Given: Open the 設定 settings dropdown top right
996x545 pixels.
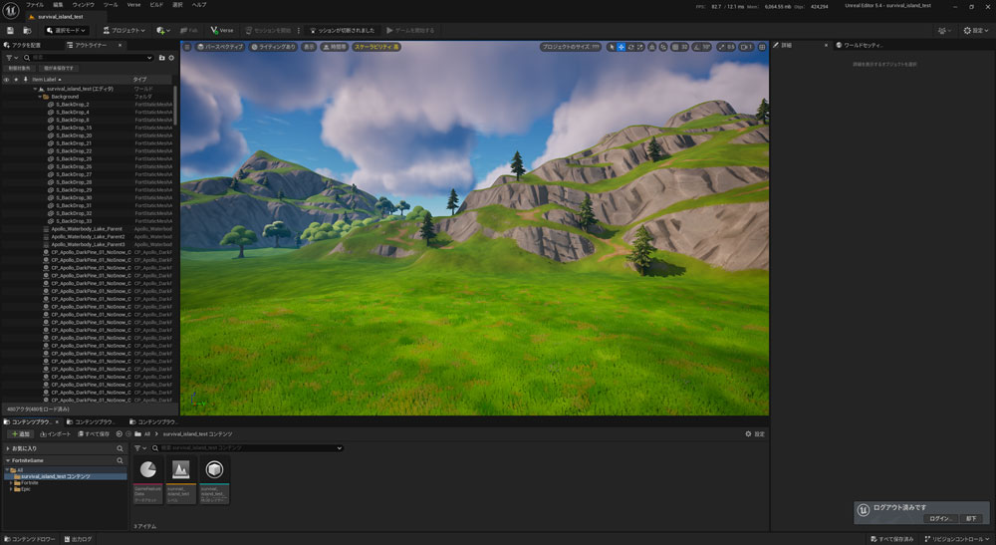Looking at the screenshot, I should pos(976,31).
